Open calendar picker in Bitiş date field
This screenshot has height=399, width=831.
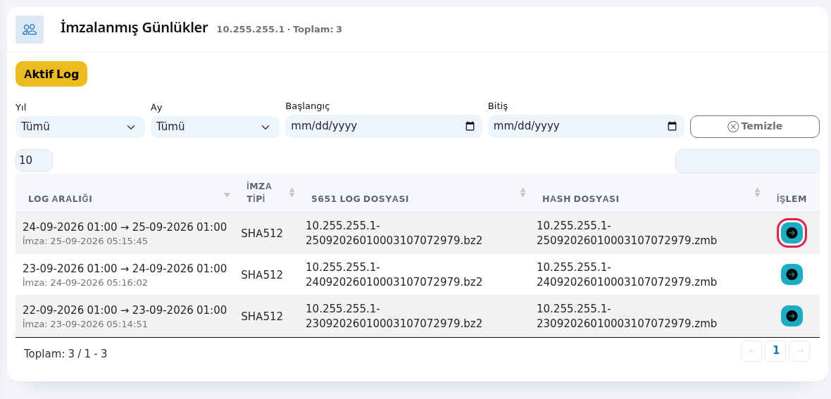tap(672, 126)
